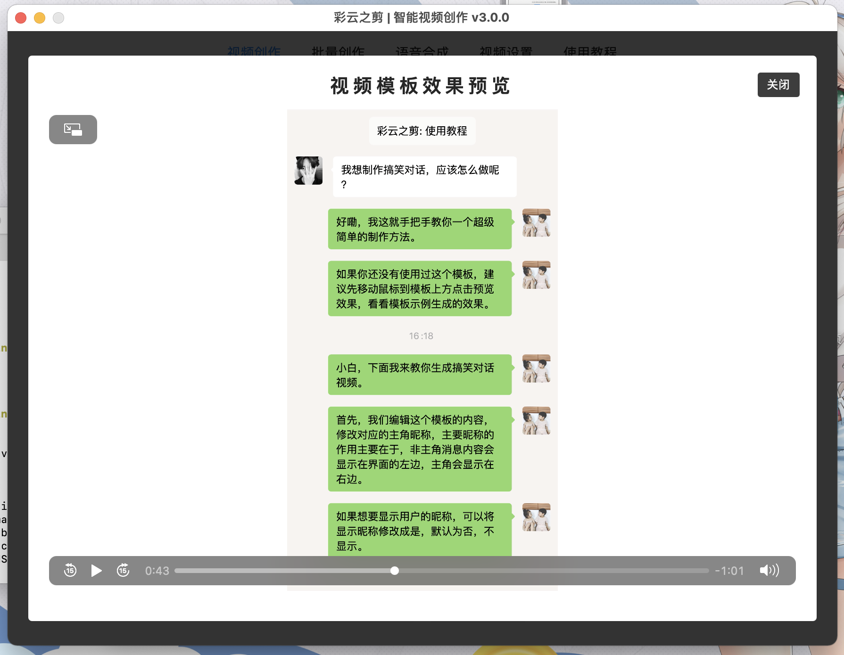Click the bubble starting 首先，我们编辑
Image resolution: width=844 pixels, height=655 pixels.
pyautogui.click(x=420, y=449)
